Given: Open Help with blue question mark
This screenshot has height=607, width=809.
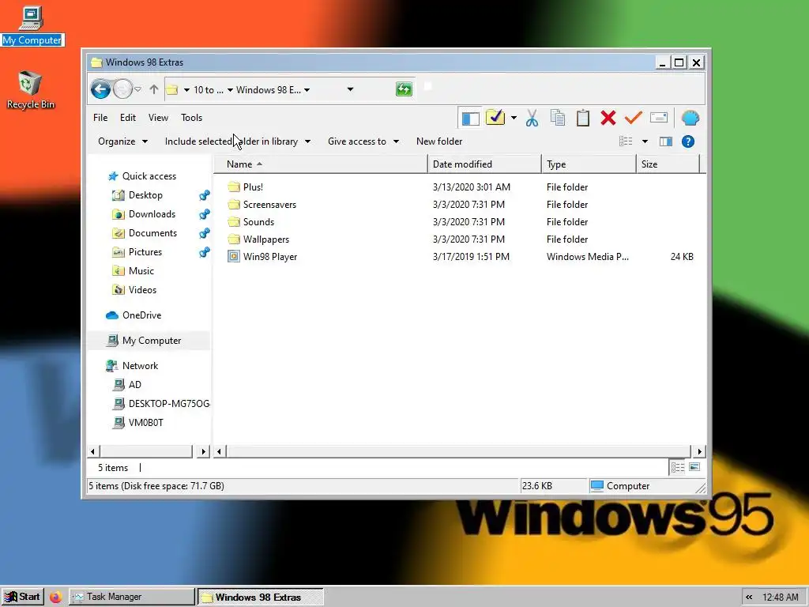Looking at the screenshot, I should pos(688,141).
